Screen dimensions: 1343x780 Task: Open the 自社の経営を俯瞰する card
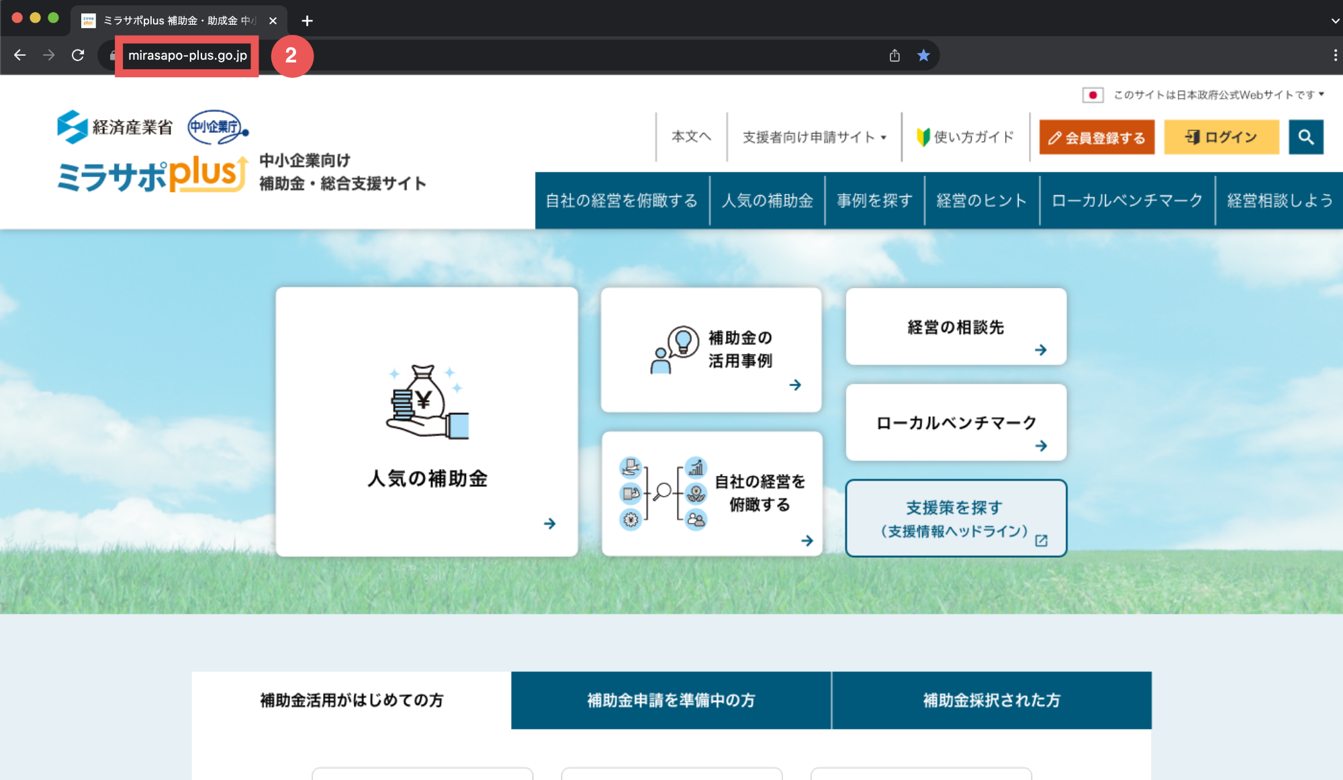pos(712,493)
